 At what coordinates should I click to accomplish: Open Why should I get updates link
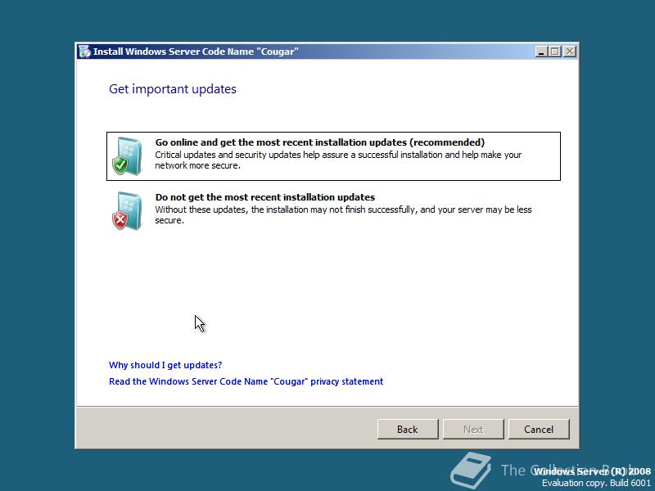point(165,365)
